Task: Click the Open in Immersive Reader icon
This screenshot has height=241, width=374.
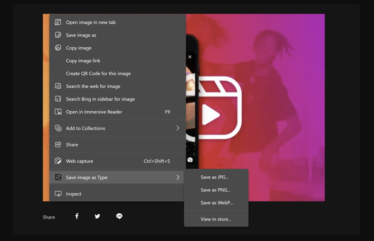Action: pos(58,112)
